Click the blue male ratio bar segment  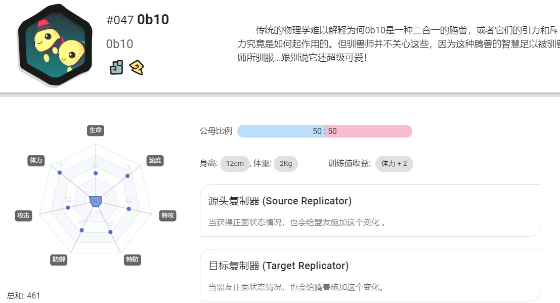tap(281, 131)
